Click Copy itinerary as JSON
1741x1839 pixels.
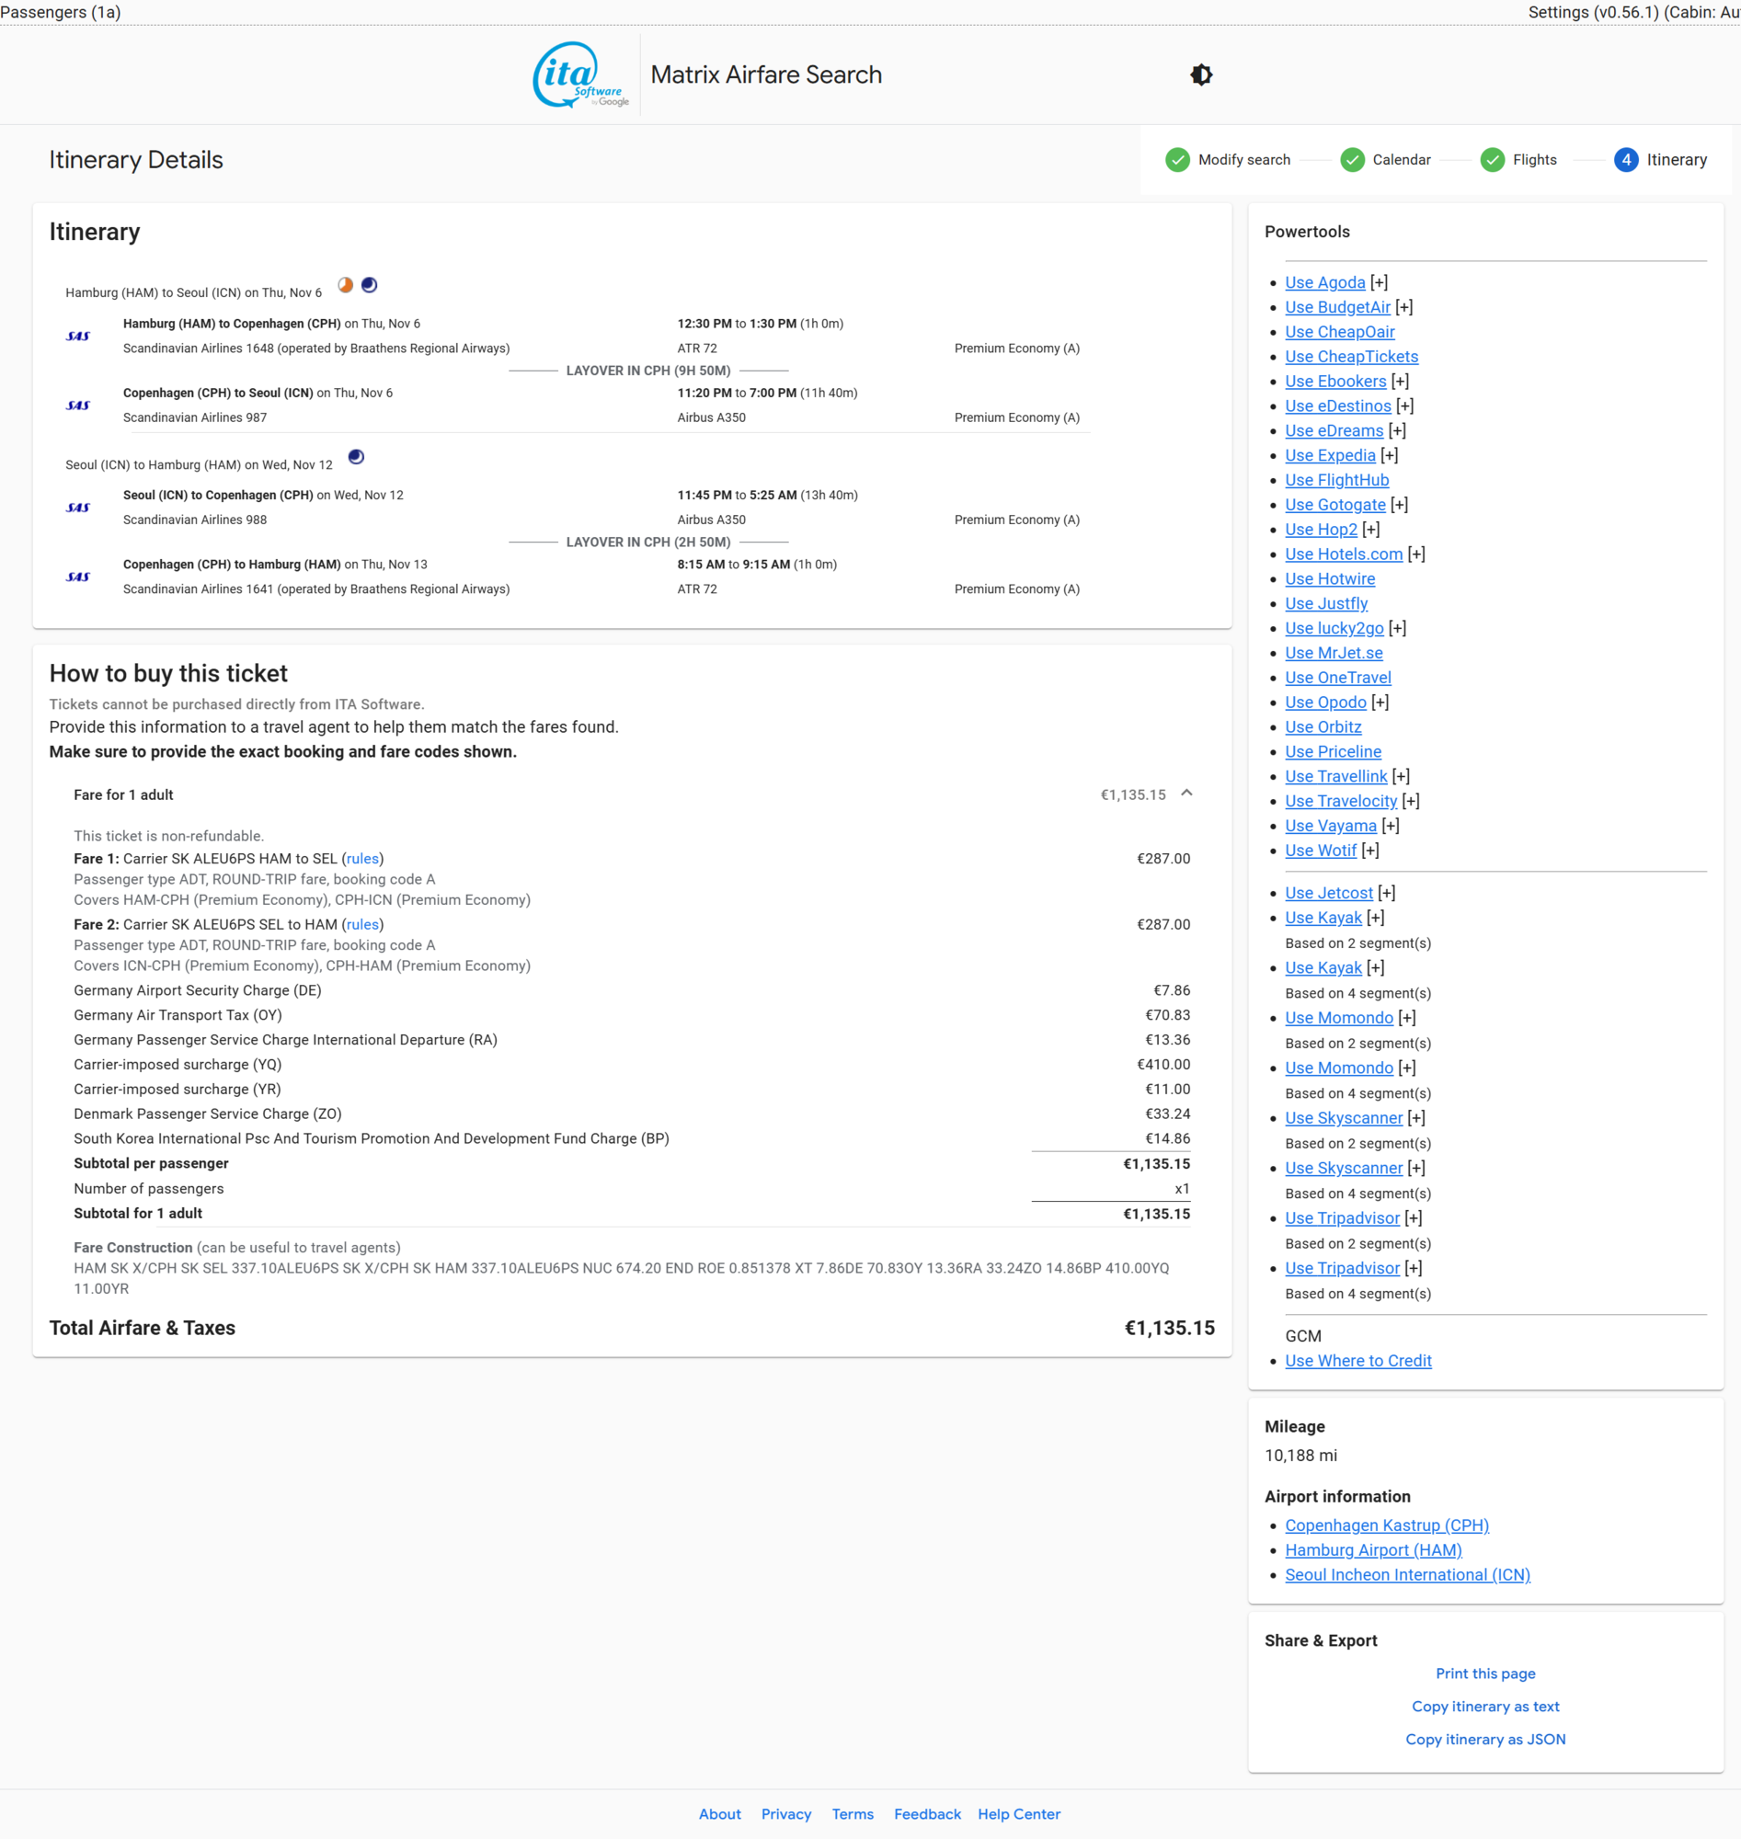click(x=1484, y=1739)
